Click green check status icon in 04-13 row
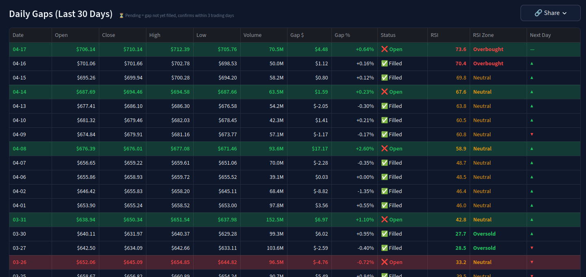Screen dimensions: 586x277 click(x=384, y=106)
